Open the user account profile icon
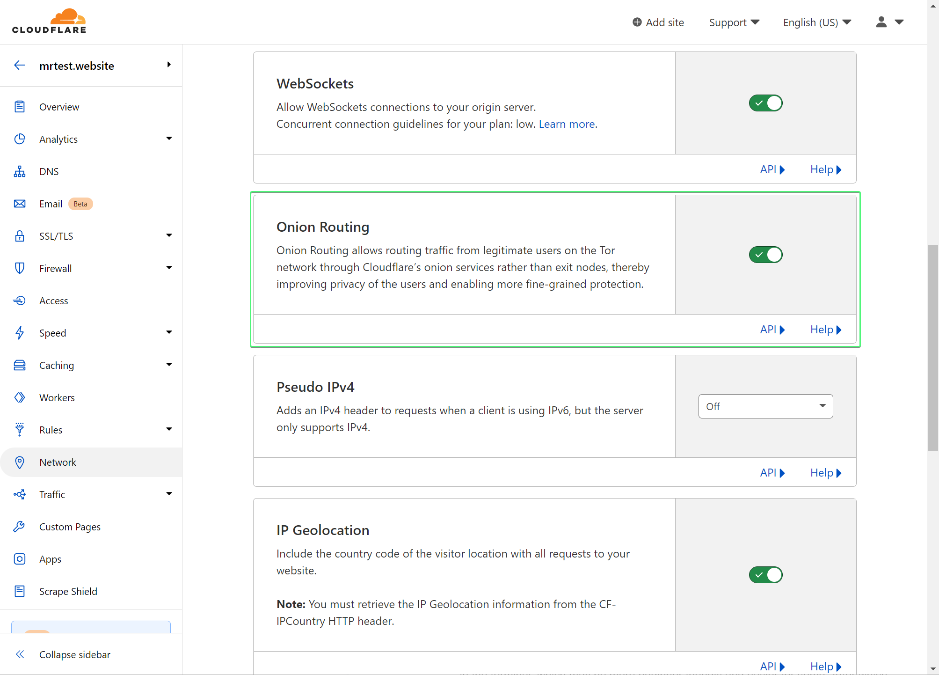The width and height of the screenshot is (939, 675). click(881, 22)
